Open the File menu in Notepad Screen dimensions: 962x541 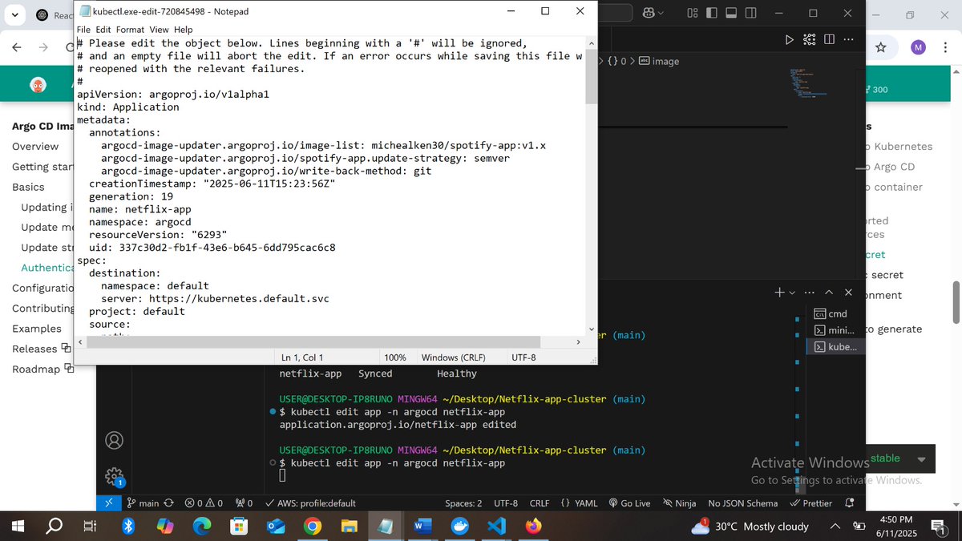84,30
